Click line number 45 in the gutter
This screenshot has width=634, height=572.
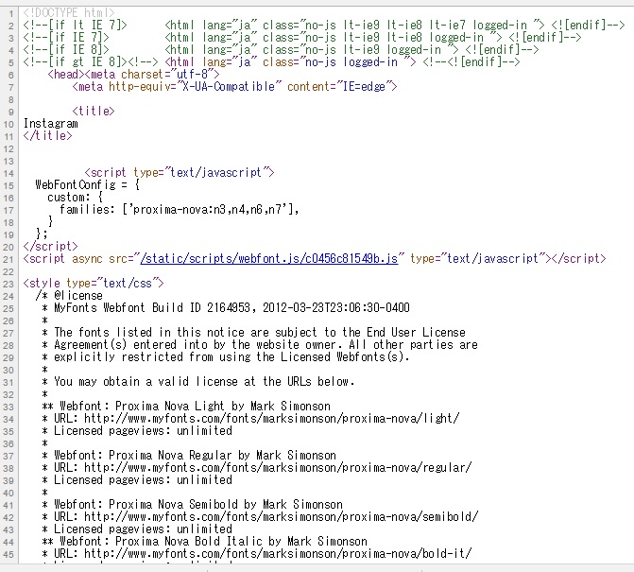pos(9,554)
